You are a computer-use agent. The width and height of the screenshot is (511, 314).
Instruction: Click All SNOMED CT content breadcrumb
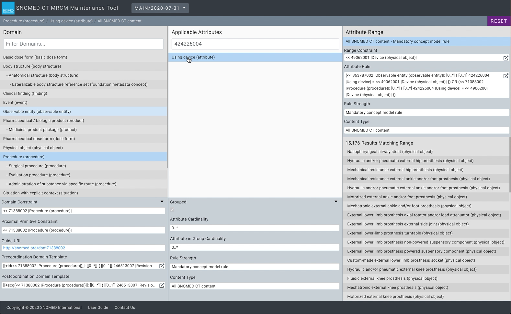point(119,21)
